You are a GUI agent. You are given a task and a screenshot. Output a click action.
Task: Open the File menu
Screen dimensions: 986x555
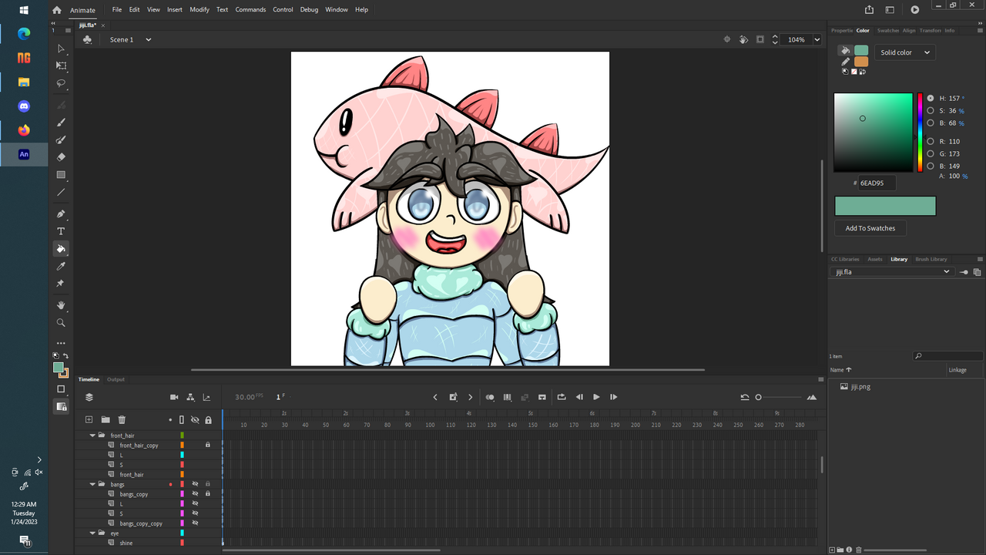click(x=117, y=10)
